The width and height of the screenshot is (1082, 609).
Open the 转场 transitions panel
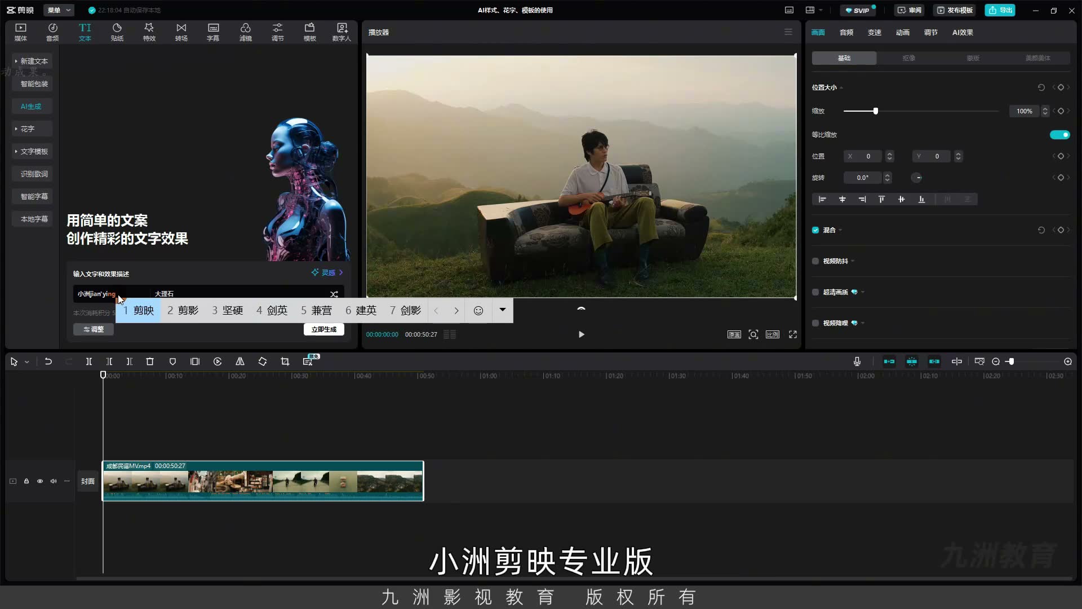tap(181, 32)
